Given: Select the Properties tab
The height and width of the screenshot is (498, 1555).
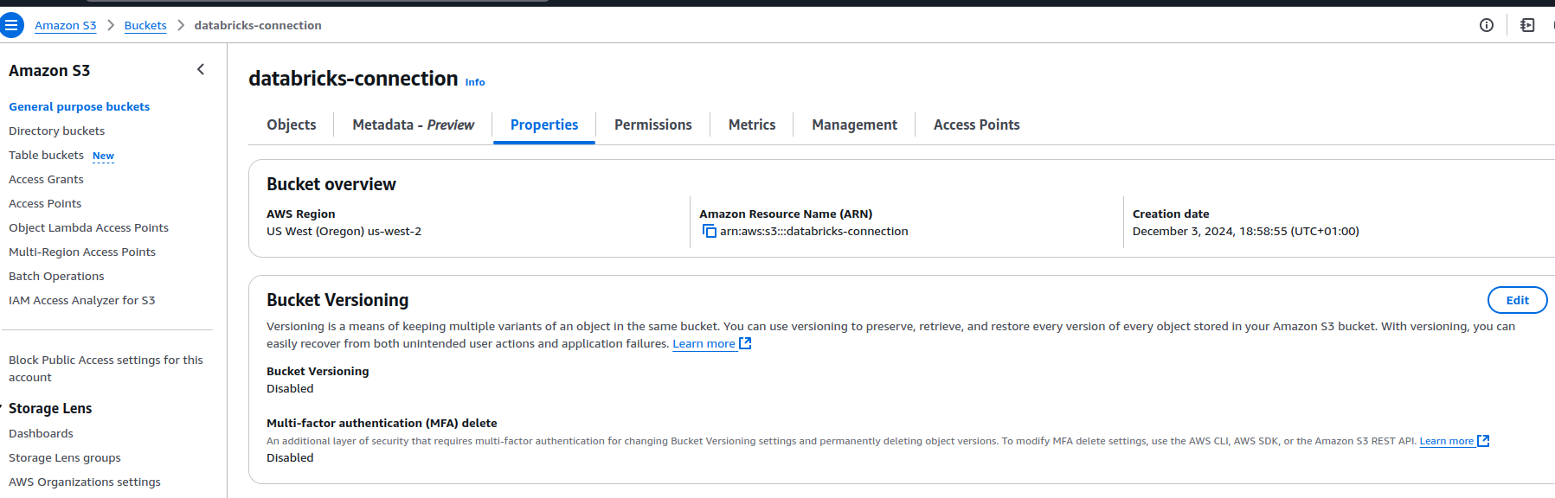Looking at the screenshot, I should coord(544,124).
